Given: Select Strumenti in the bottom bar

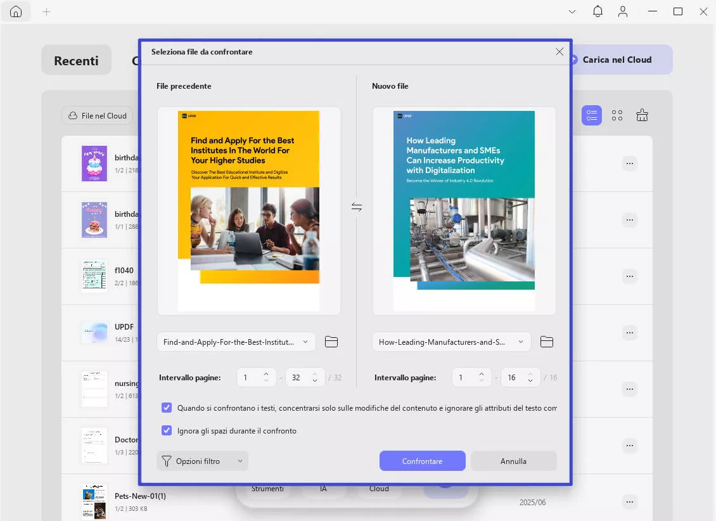Looking at the screenshot, I should click(267, 489).
